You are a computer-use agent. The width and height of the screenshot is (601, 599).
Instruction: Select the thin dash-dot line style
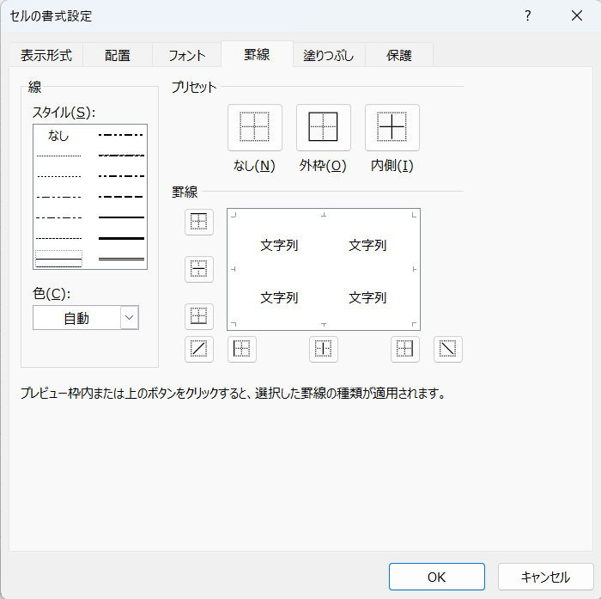(x=58, y=217)
